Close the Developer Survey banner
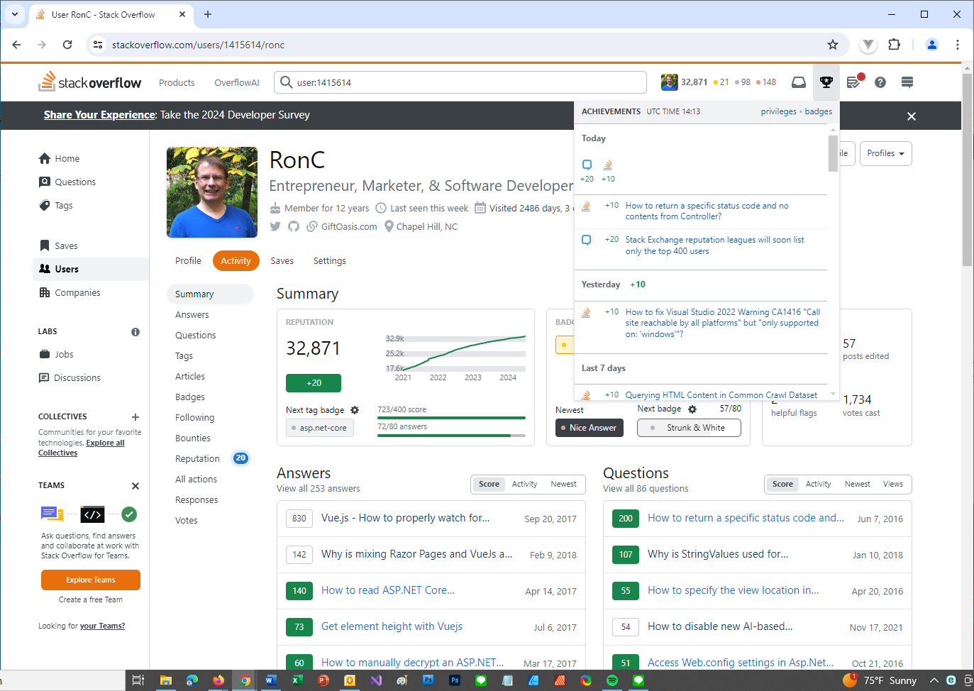 912,116
